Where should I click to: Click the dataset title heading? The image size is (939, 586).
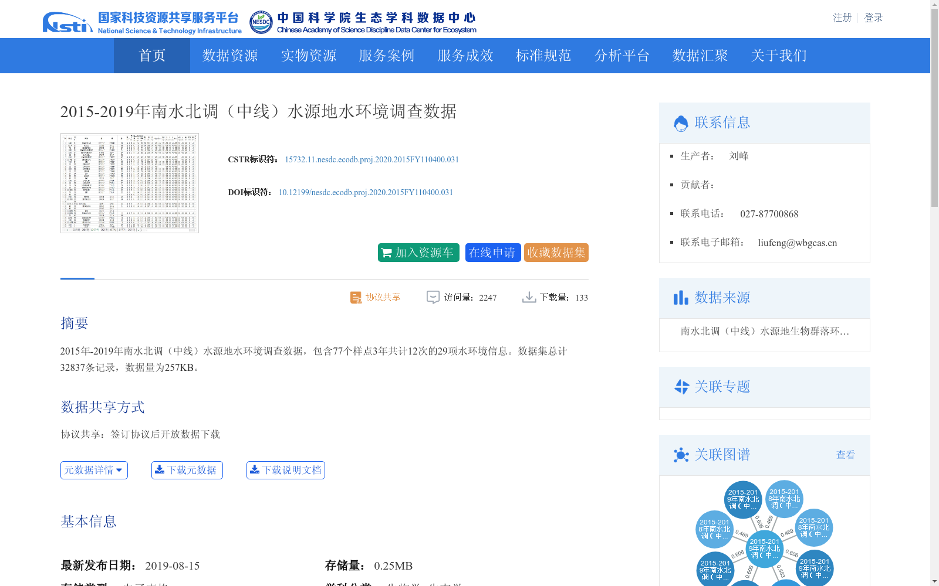pos(258,111)
